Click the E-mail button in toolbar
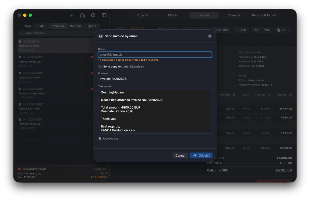 pyautogui.click(x=262, y=30)
